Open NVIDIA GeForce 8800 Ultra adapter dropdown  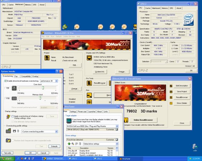tap(117, 126)
